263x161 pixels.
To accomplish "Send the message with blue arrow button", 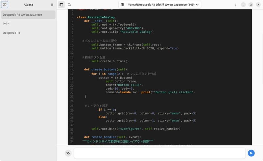I will pos(251,153).
